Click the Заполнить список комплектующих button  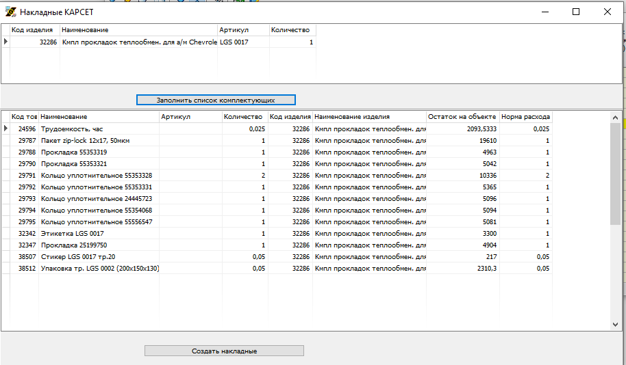(216, 100)
